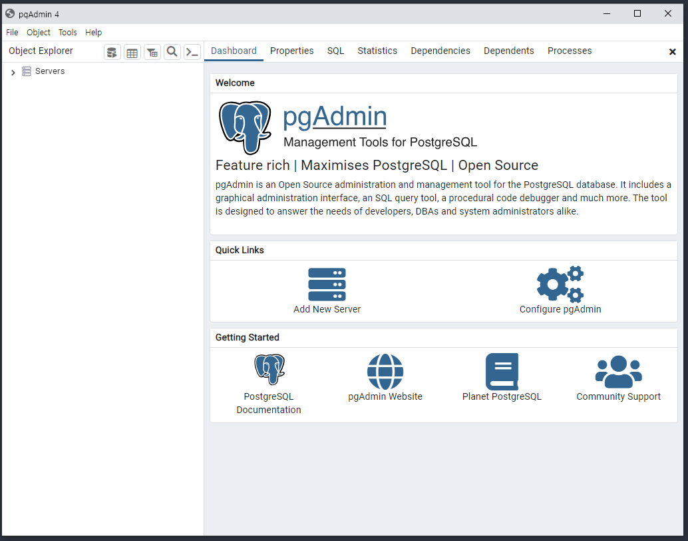This screenshot has height=541, width=688.
Task: Click the Planet PostgreSQL book icon
Action: point(502,372)
